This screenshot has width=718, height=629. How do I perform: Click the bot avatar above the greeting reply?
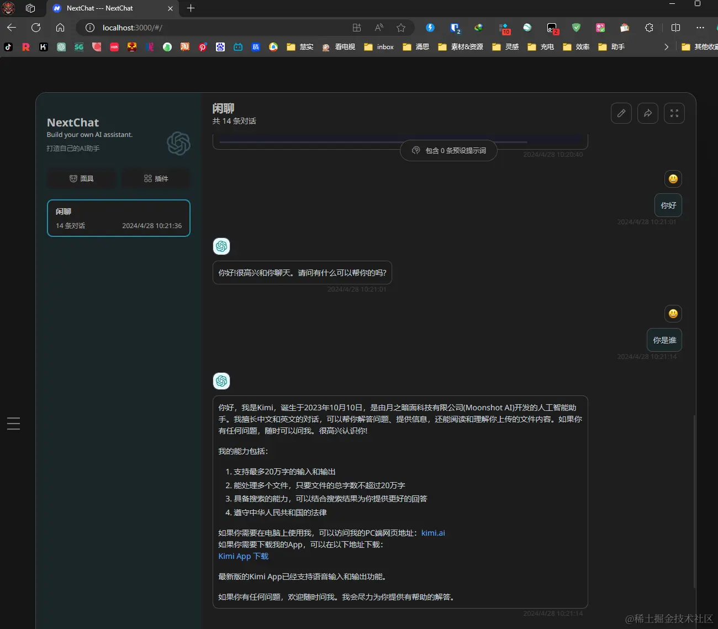click(221, 246)
